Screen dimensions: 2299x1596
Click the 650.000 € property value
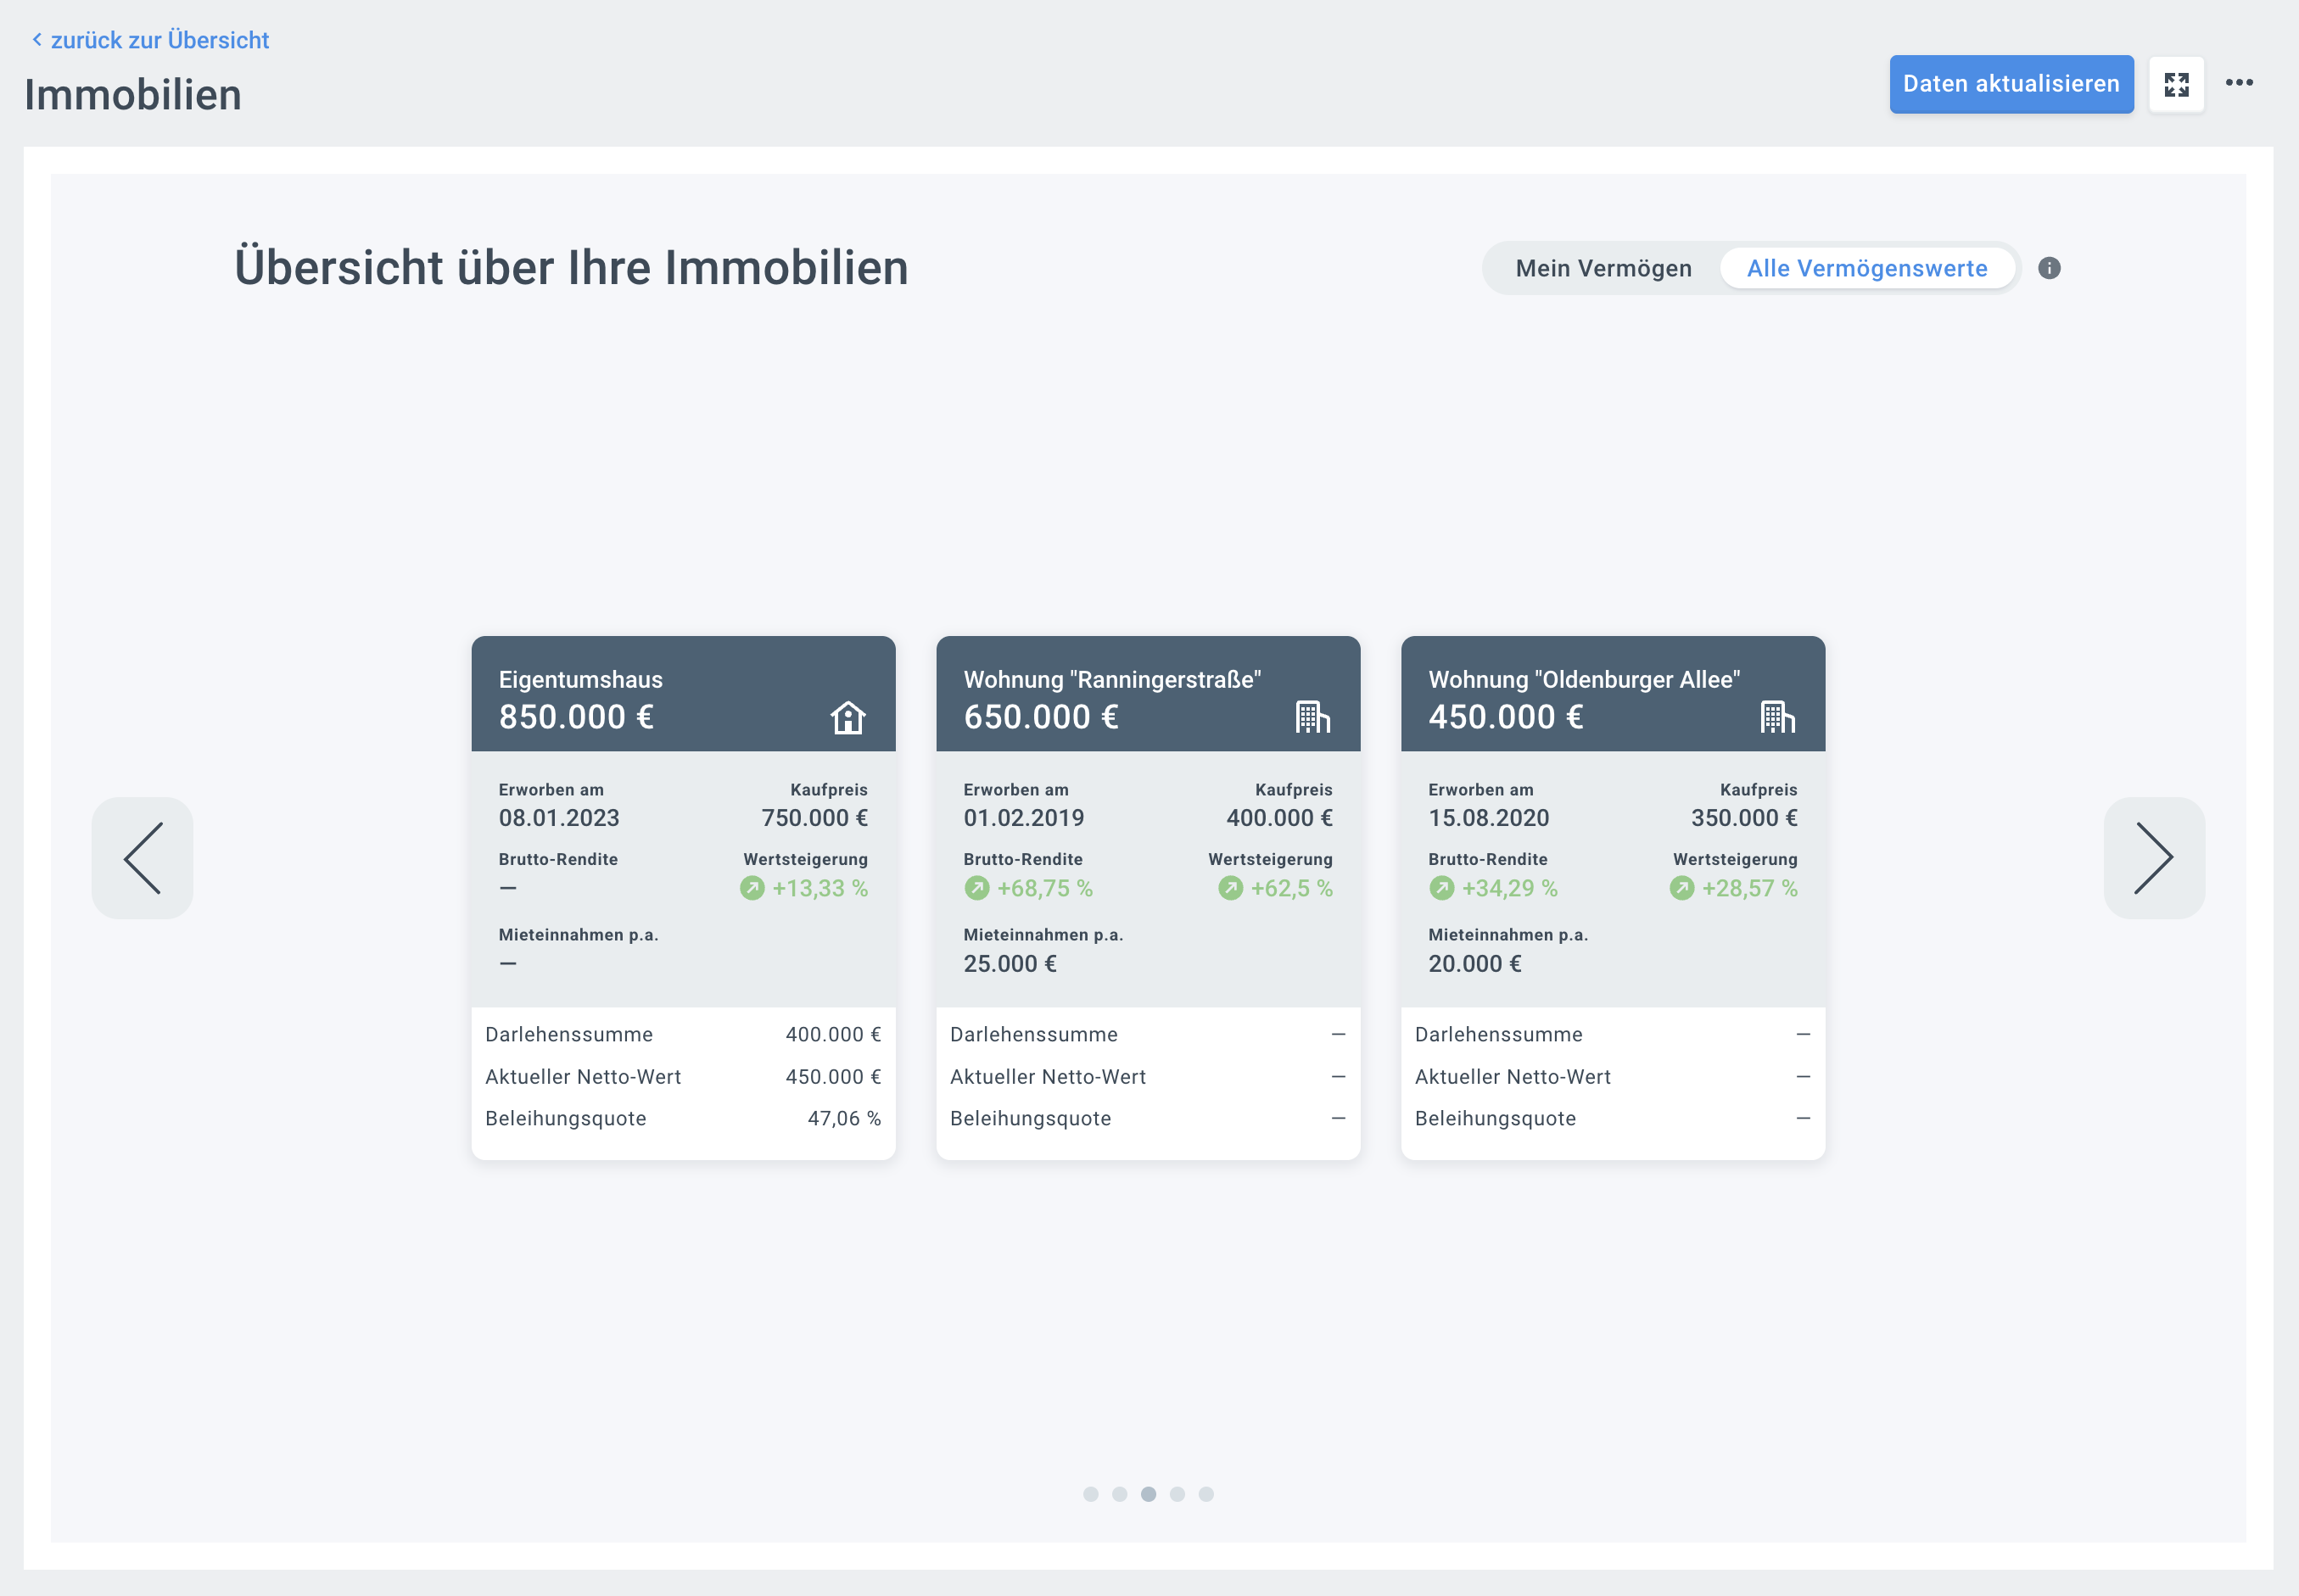click(x=1040, y=717)
